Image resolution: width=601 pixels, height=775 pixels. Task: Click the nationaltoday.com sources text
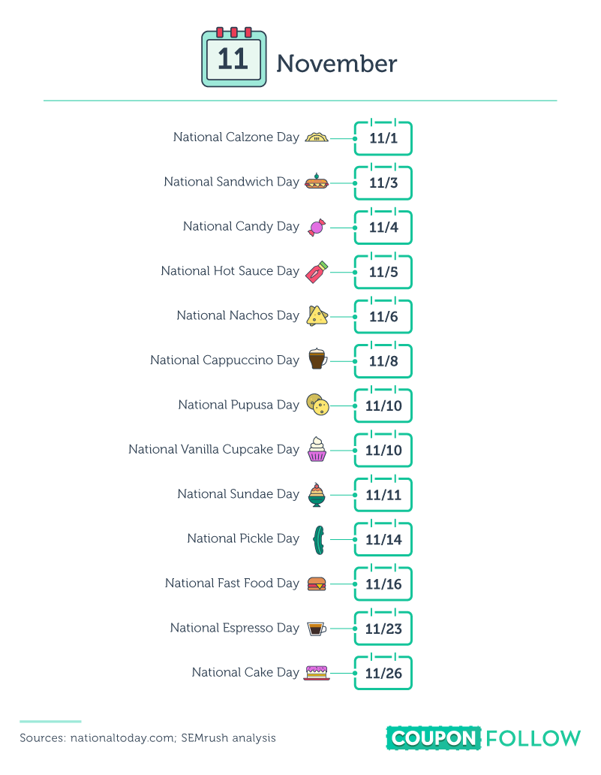(x=147, y=738)
